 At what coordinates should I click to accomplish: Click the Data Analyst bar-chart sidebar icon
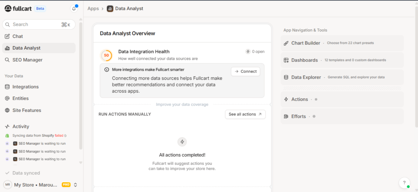click(x=7, y=48)
